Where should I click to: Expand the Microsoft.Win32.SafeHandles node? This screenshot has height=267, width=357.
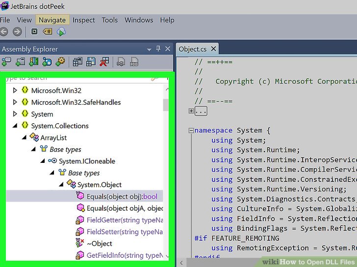pyautogui.click(x=15, y=102)
